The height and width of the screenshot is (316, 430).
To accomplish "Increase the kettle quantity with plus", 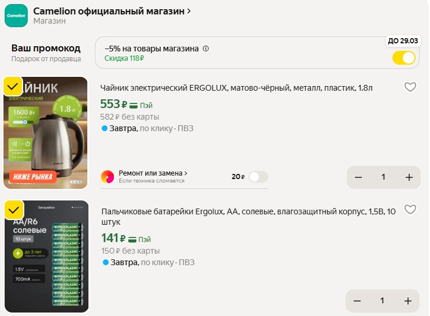I will 409,177.
